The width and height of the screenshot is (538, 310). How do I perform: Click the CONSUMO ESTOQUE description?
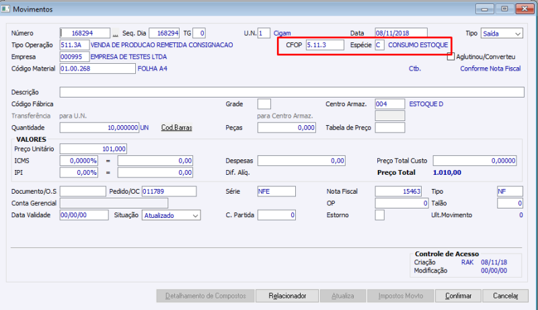pyautogui.click(x=418, y=45)
